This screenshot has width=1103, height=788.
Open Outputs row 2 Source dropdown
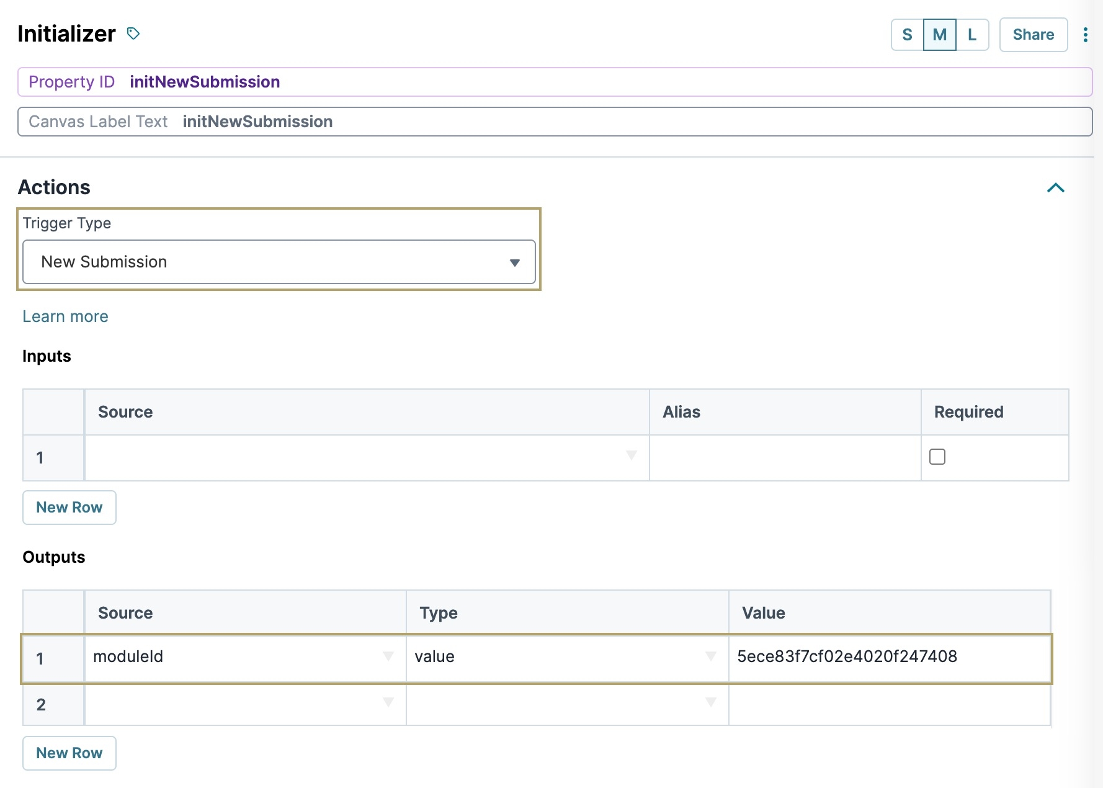click(245, 704)
